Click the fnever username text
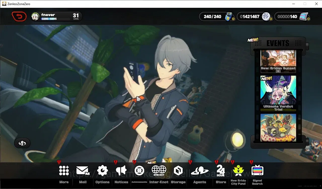Screen dimensions: 322x189 pyautogui.click(x=48, y=15)
